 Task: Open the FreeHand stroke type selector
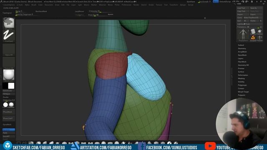(x=9, y=36)
